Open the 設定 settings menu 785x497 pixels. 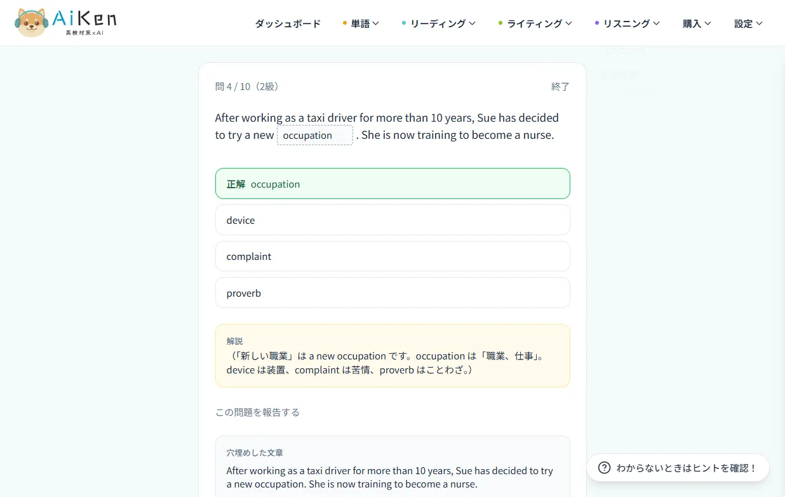point(748,23)
